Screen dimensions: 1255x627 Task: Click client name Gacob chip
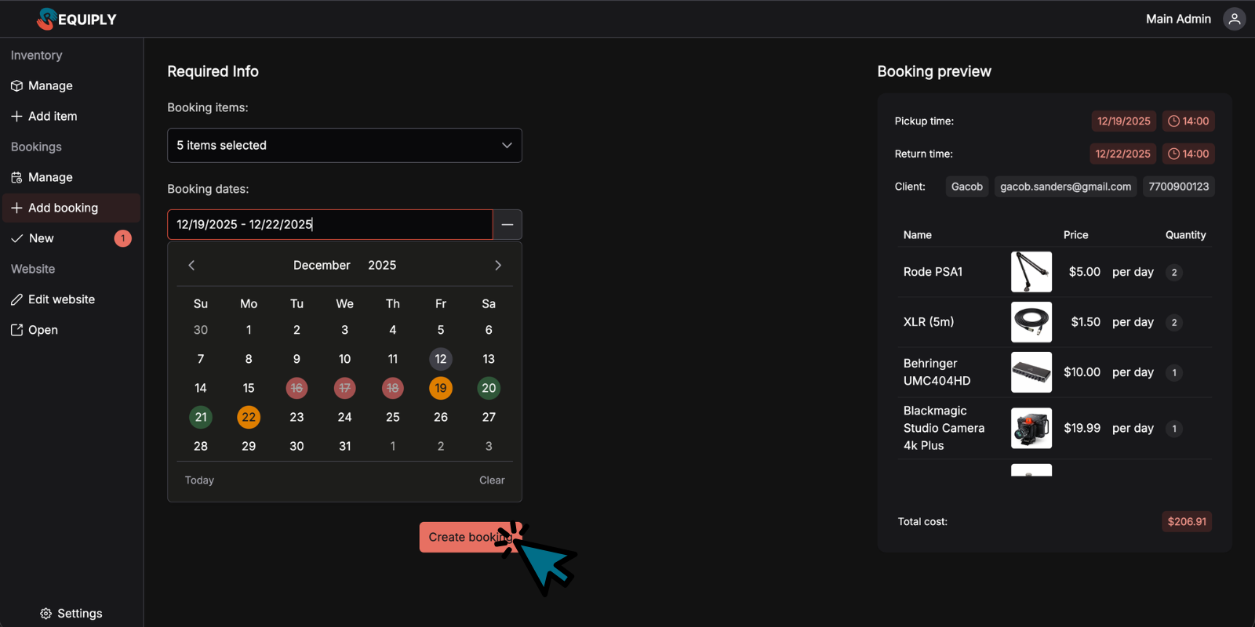coord(967,187)
